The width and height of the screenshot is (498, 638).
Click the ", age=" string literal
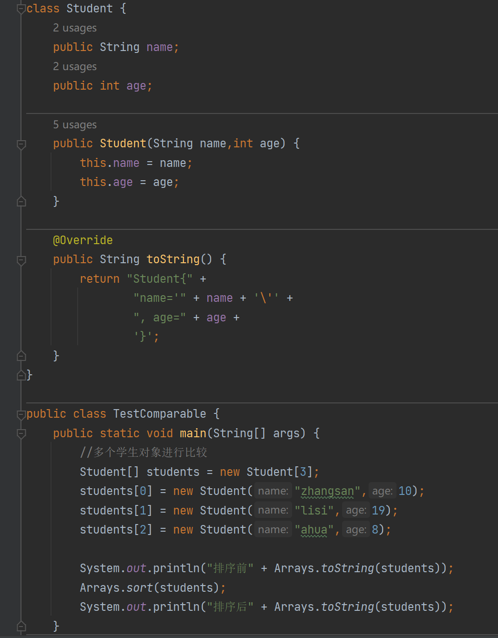point(160,318)
